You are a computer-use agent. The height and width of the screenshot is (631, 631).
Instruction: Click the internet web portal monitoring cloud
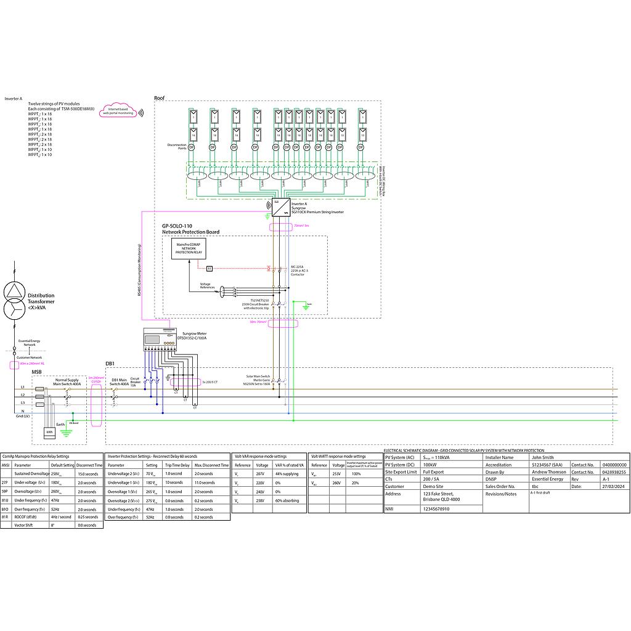pyautogui.click(x=118, y=110)
